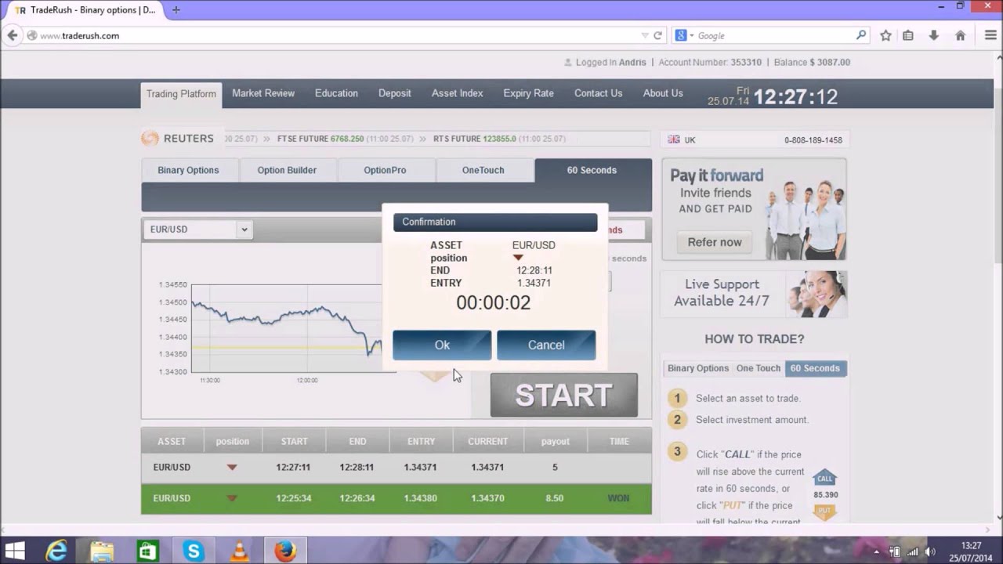
Task: Switch to the Option Builder tab
Action: 287,170
